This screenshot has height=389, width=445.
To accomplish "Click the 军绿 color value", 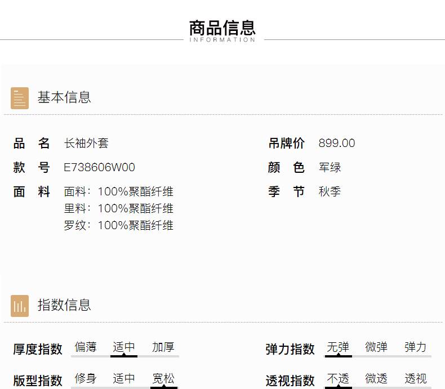I will coord(330,168).
